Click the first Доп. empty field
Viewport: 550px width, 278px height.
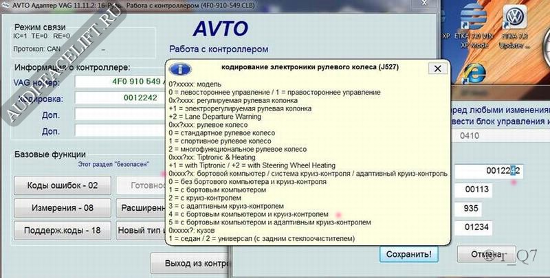pos(121,115)
